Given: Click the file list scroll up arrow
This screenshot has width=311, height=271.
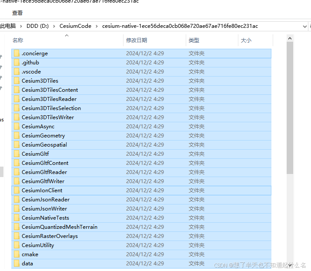Looking at the screenshot, I should point(290,38).
